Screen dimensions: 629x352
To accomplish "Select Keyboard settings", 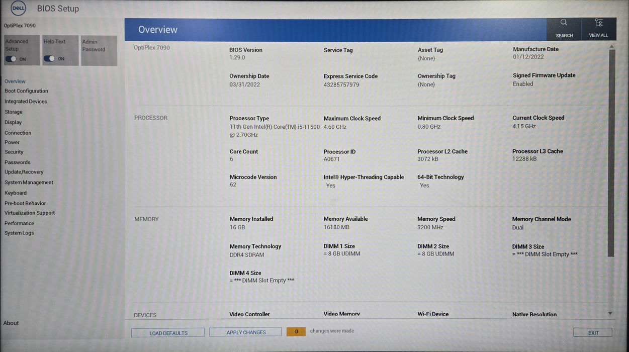I will (x=16, y=193).
